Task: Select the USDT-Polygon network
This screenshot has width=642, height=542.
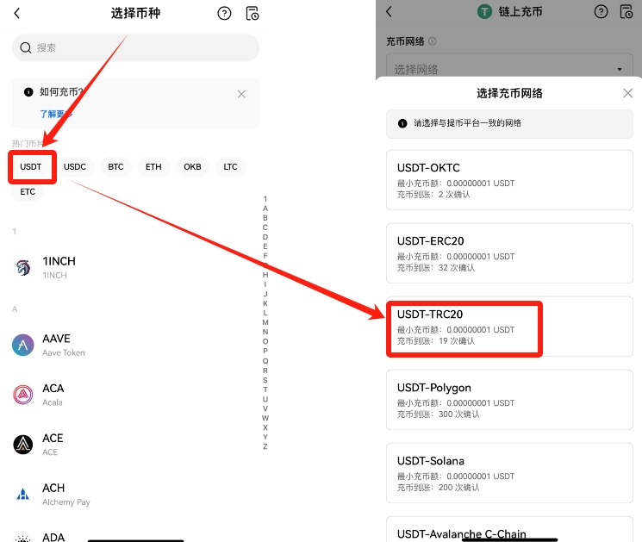Action: point(509,400)
